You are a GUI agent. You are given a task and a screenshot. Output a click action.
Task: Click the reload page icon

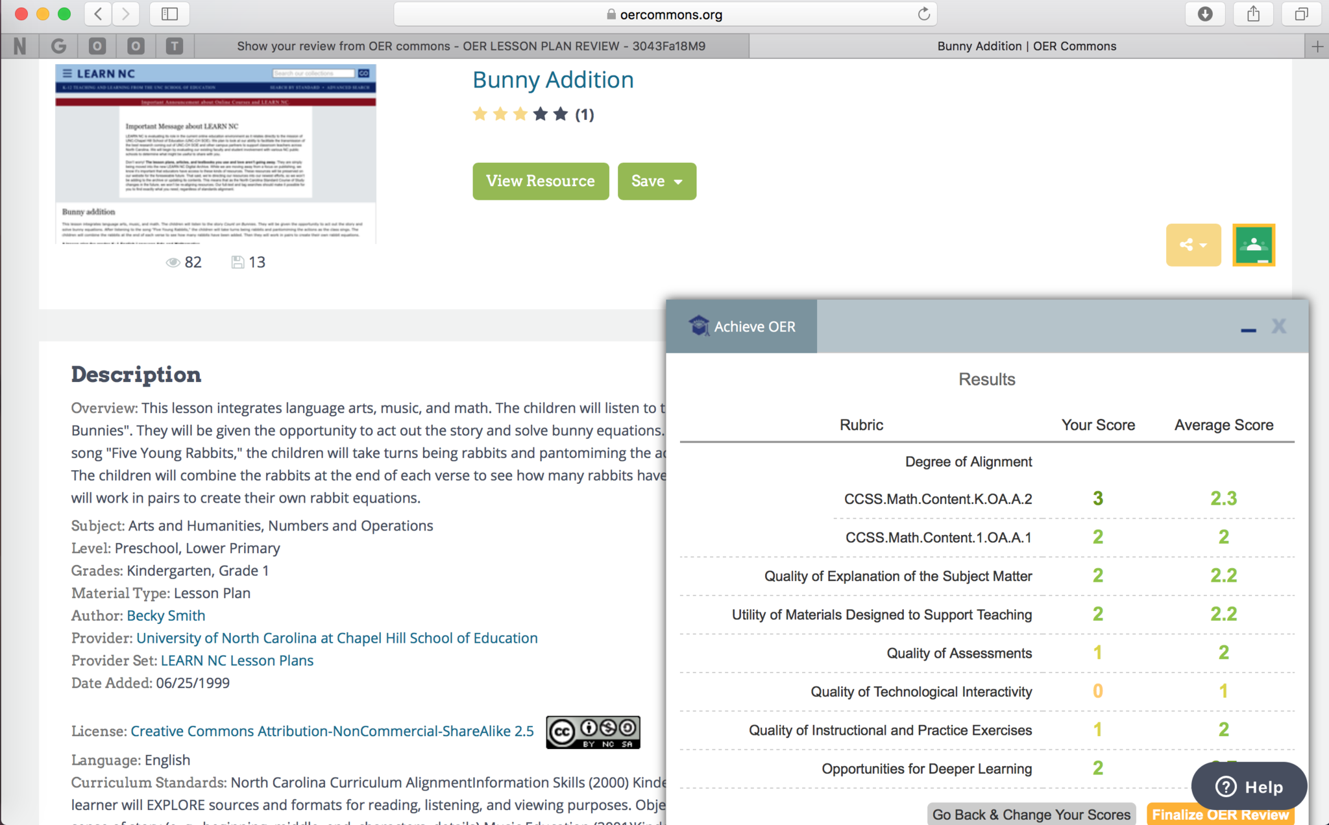pyautogui.click(x=923, y=14)
